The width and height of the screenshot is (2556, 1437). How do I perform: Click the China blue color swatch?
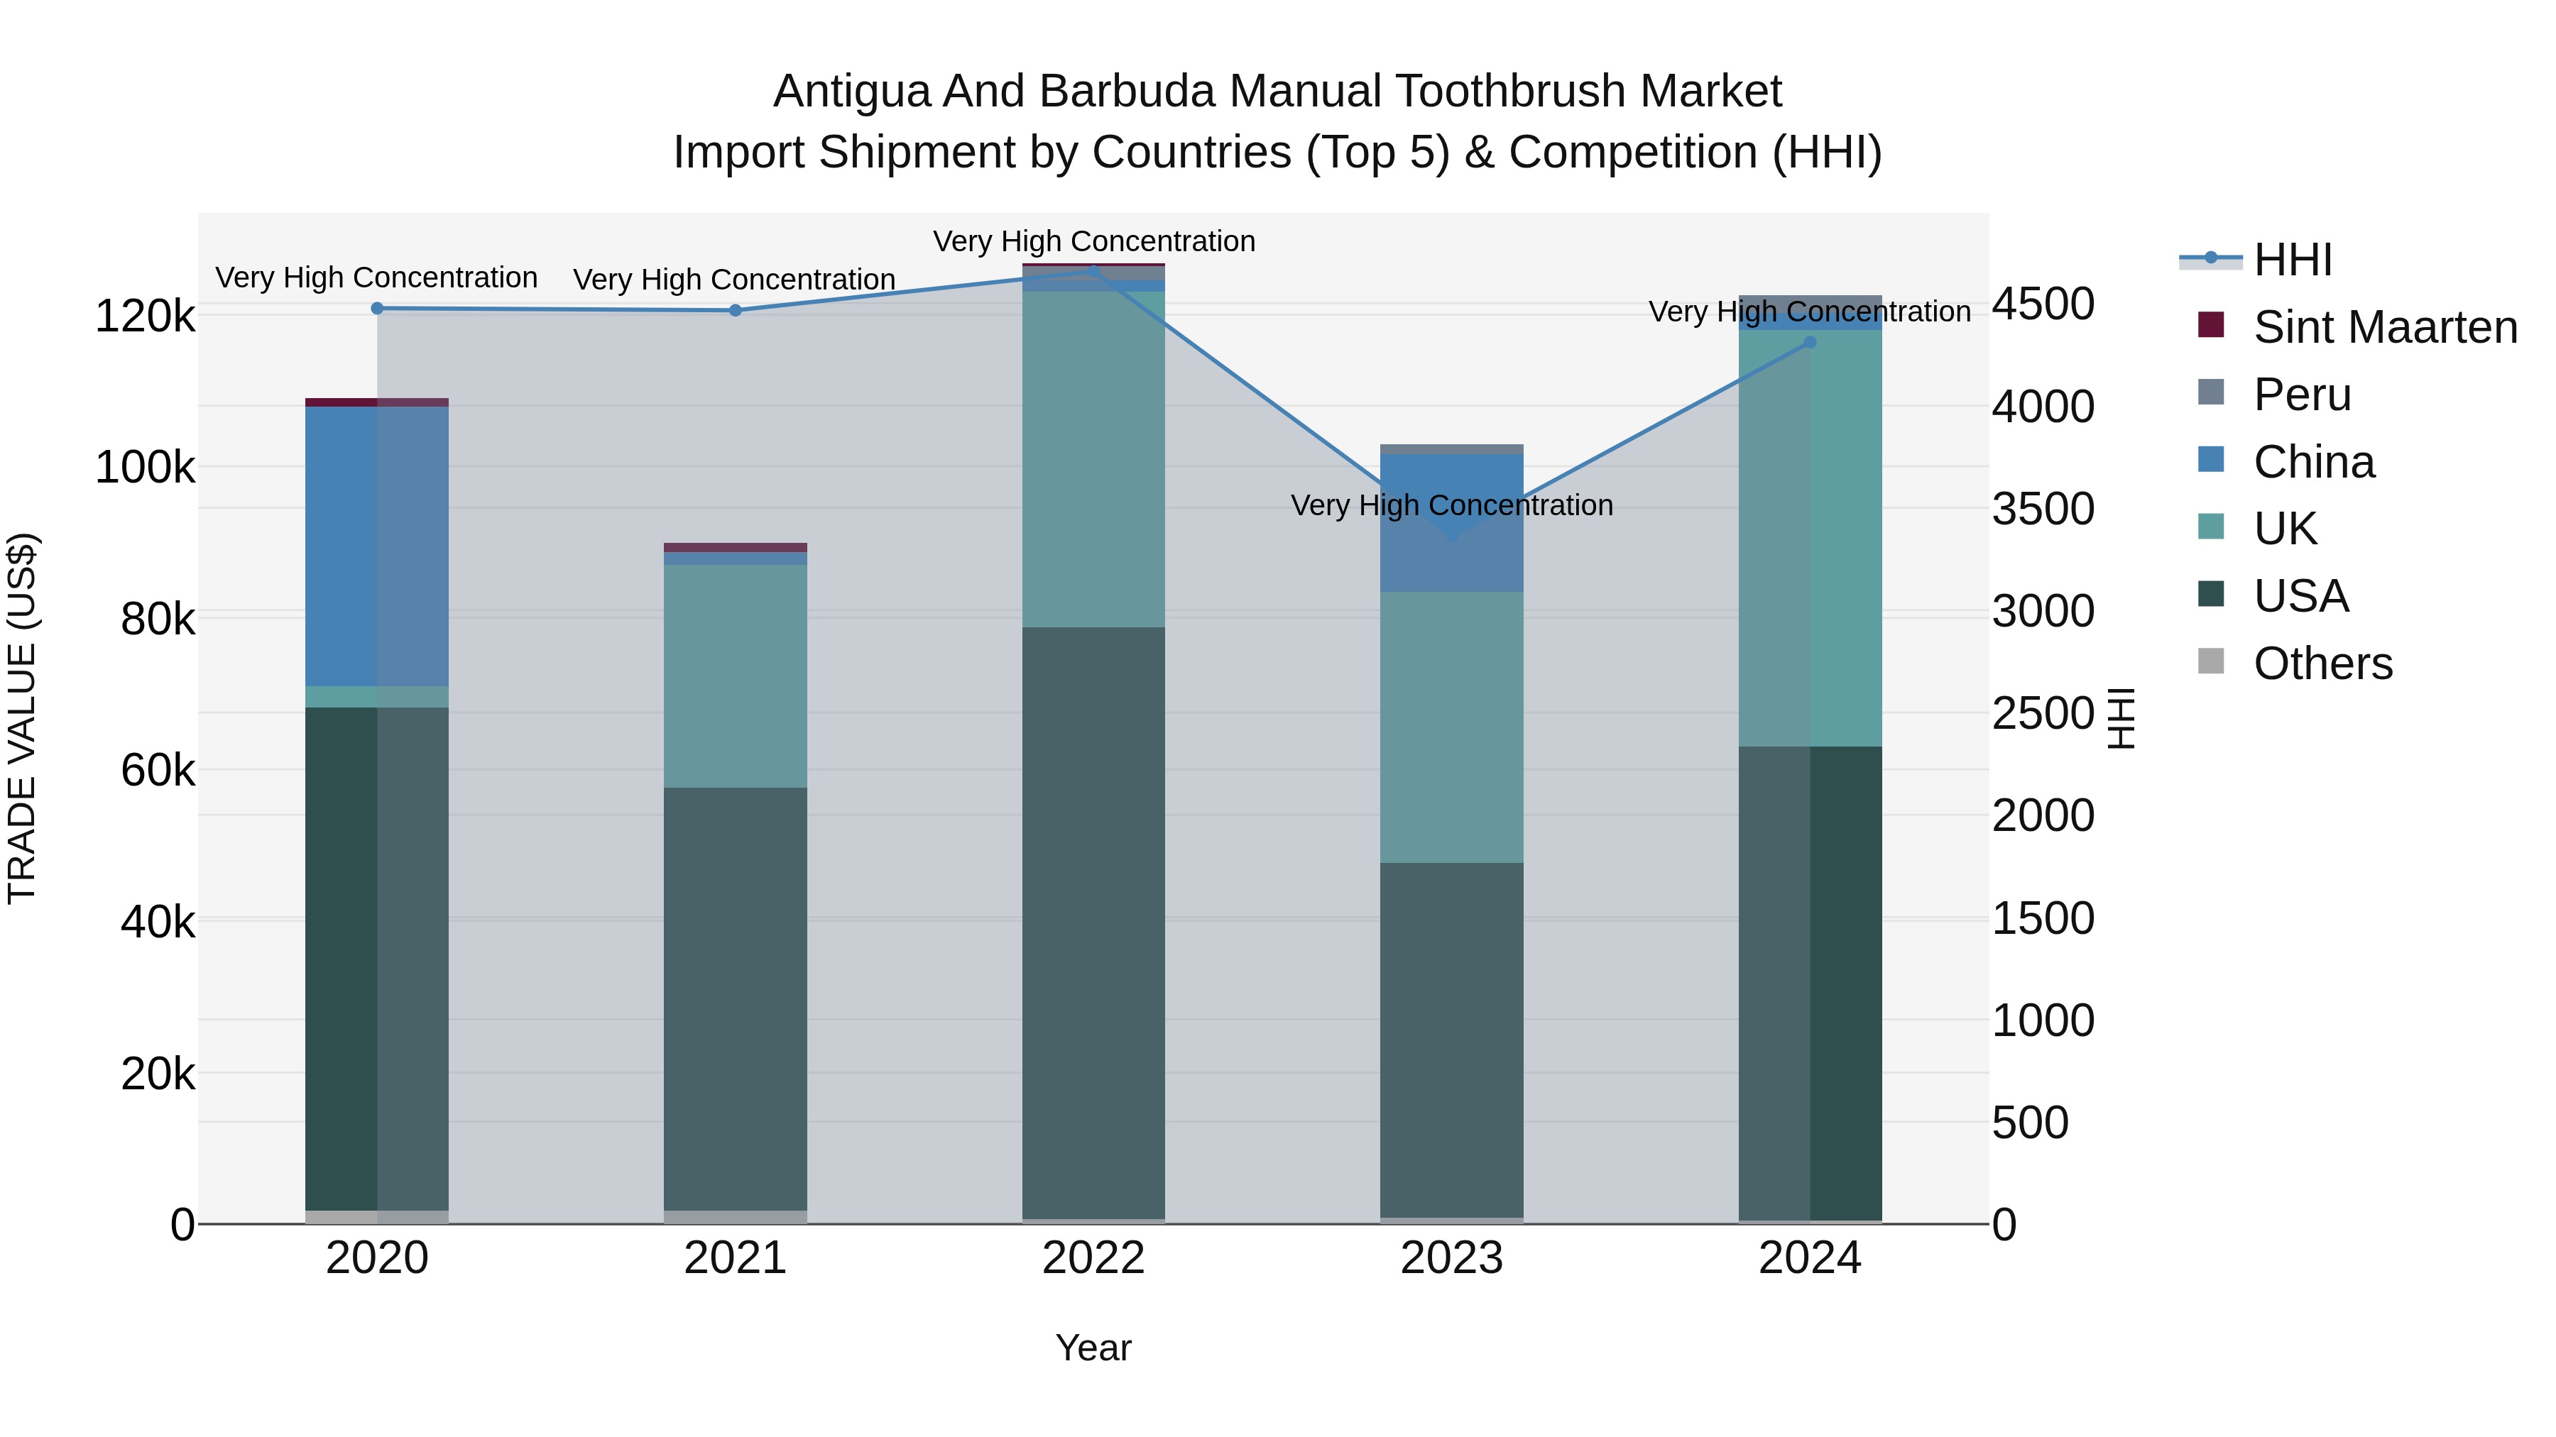pos(2211,459)
